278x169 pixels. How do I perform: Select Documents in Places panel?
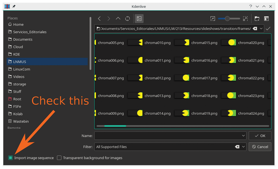point(47,39)
